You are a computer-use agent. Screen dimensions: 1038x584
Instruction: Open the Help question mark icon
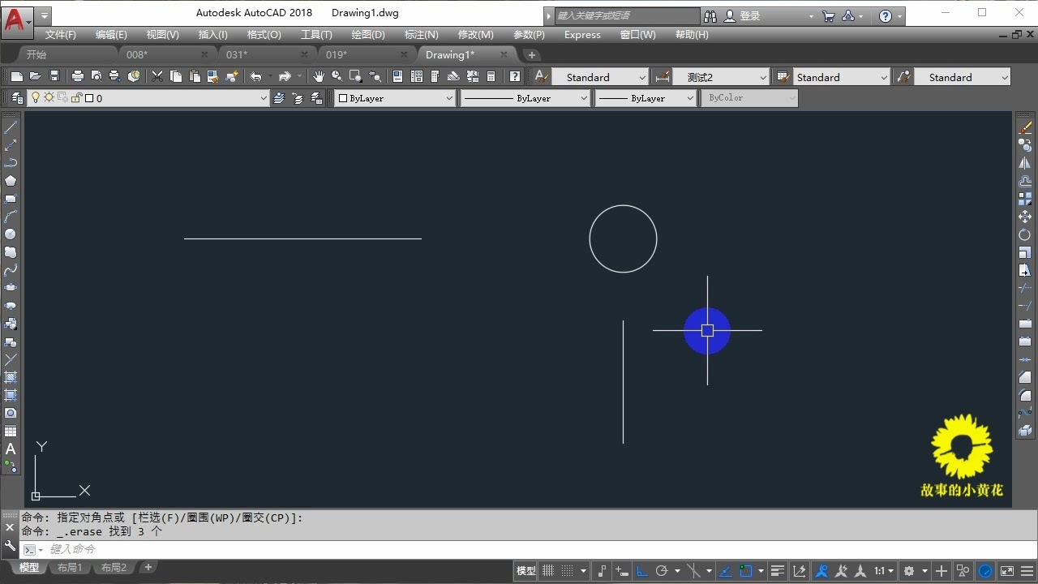coord(515,76)
